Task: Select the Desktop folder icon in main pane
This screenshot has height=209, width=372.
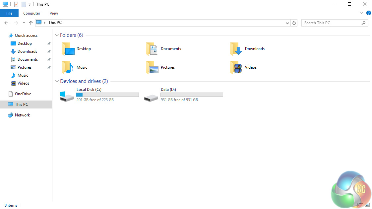Action: pyautogui.click(x=68, y=49)
